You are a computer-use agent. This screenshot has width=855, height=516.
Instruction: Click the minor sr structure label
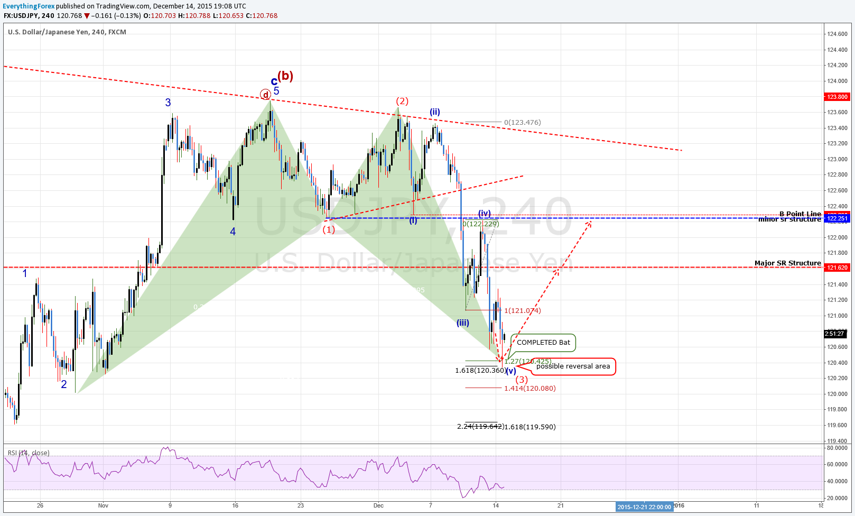click(789, 219)
